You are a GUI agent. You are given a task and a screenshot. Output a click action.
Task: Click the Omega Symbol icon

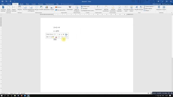coord(164,8)
